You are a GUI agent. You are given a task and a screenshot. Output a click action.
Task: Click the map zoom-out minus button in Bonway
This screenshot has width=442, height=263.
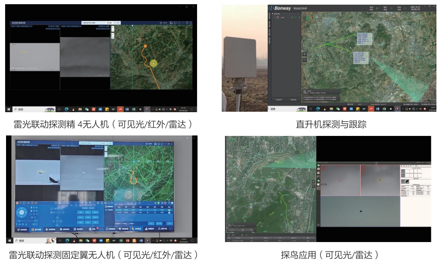tap(305, 60)
